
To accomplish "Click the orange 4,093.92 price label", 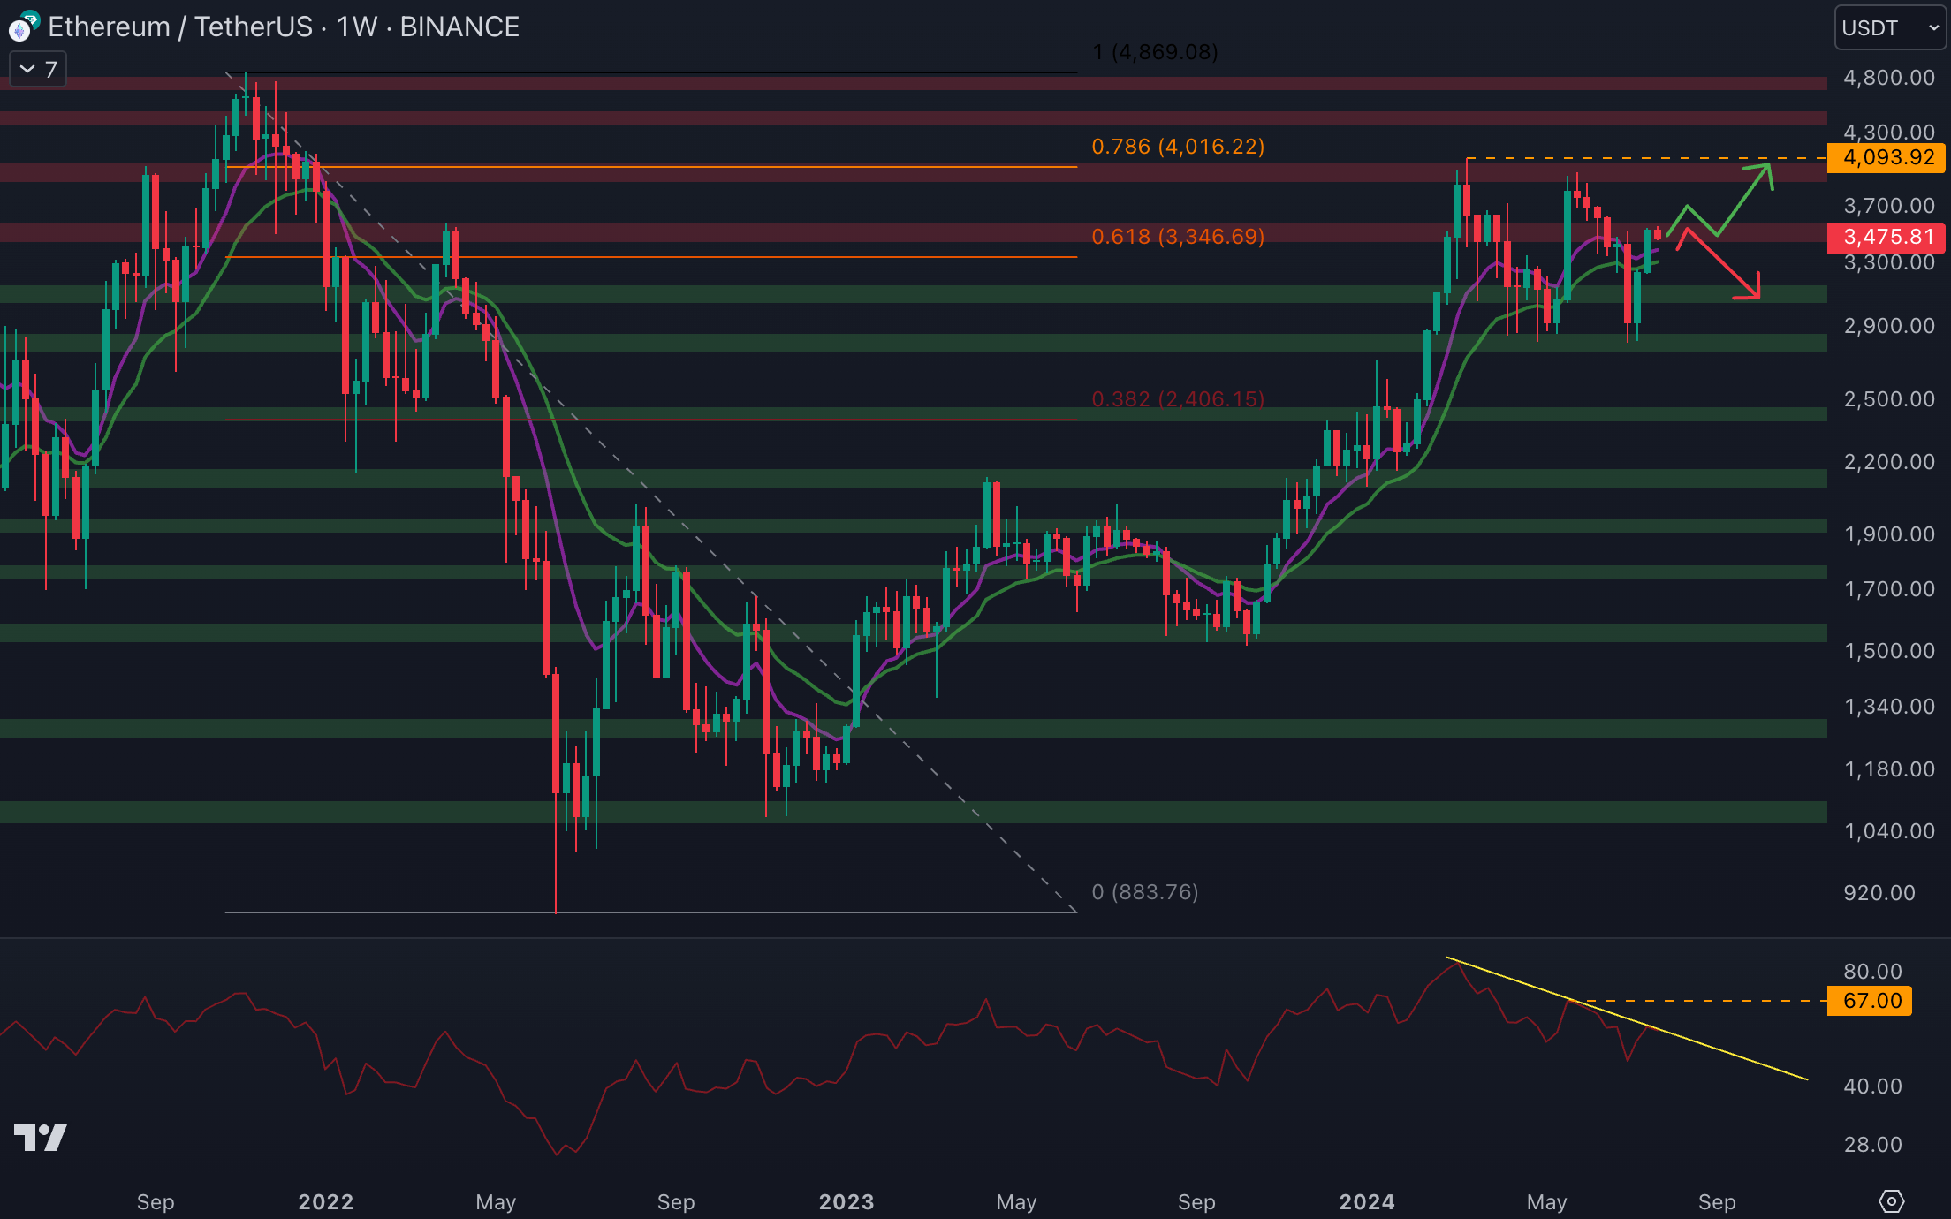I will coord(1888,157).
